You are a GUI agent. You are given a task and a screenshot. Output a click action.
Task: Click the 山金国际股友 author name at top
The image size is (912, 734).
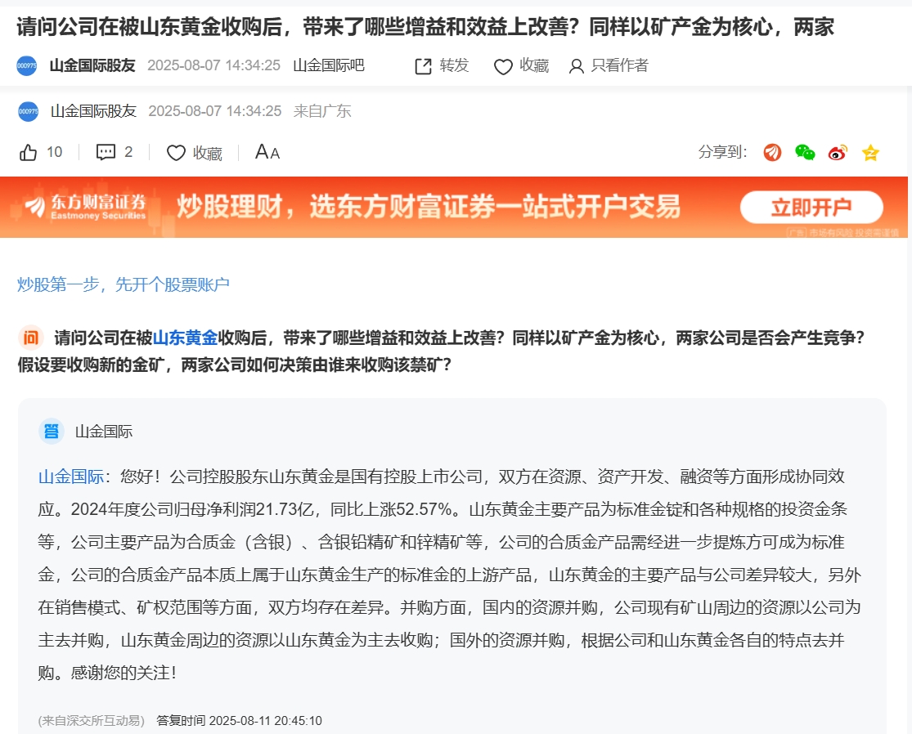point(92,65)
